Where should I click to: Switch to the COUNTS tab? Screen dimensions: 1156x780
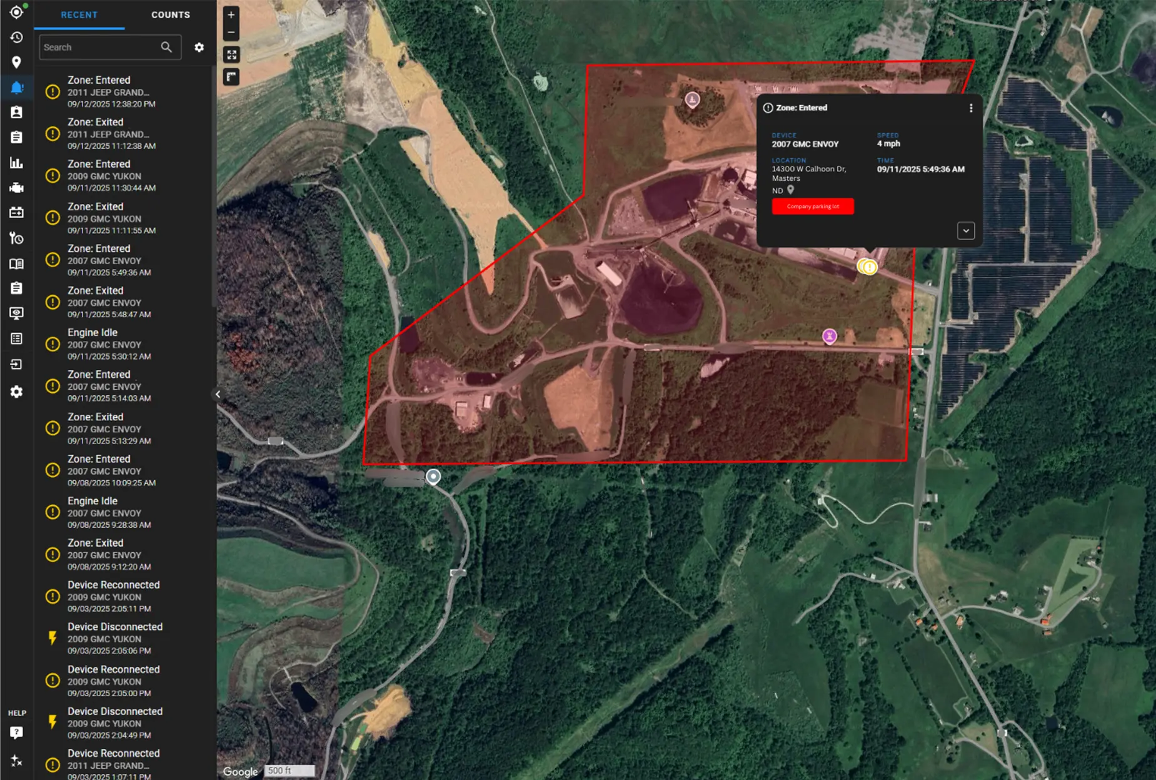(x=170, y=14)
